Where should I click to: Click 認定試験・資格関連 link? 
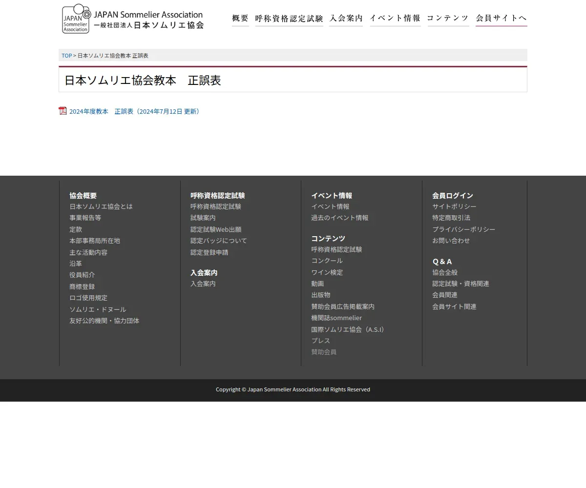point(460,284)
